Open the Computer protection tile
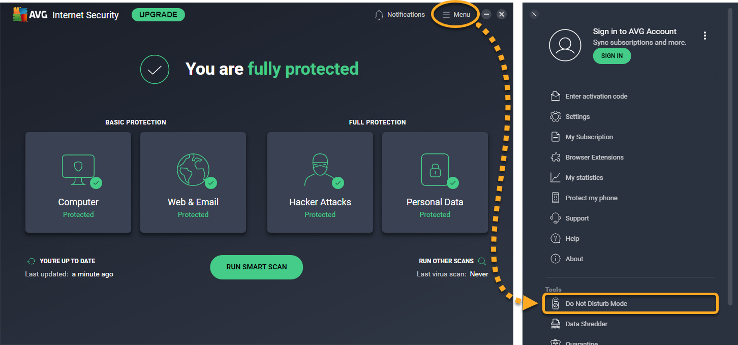 tap(78, 182)
